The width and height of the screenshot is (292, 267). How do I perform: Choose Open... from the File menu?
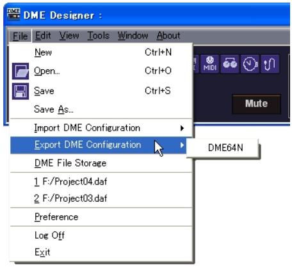click(101, 71)
